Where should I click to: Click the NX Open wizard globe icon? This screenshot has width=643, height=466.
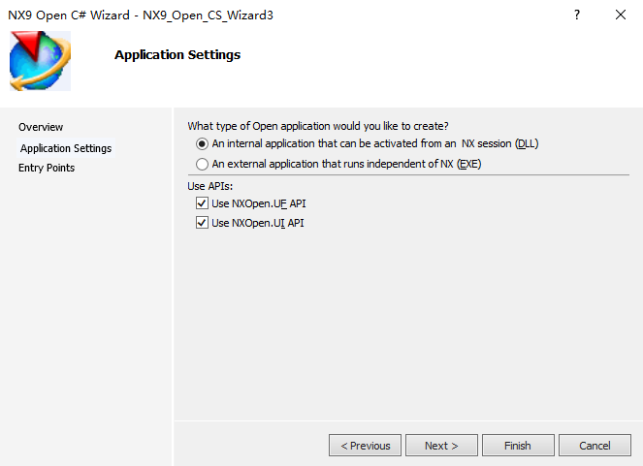coord(41,61)
